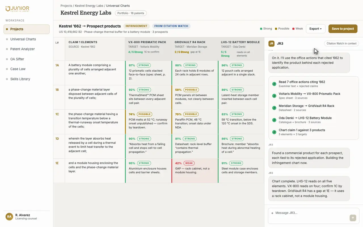363x227 pixels.
Task: Open Projects in the workspace sidebar
Action: tap(27, 29)
